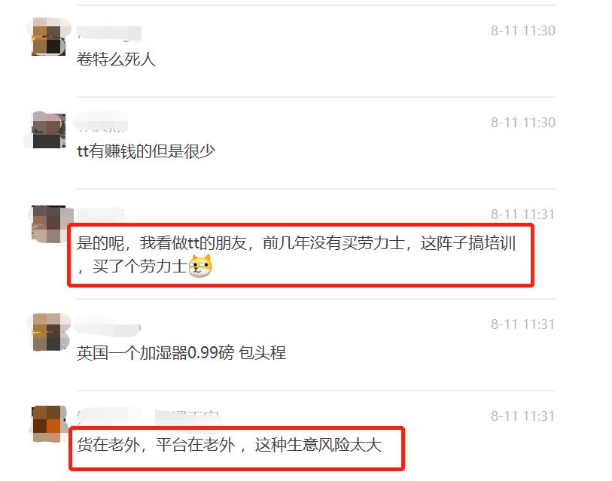This screenshot has height=481, width=612.
Task: Open avatar next to tt有赚钱的但是很少
Action: [x=48, y=130]
